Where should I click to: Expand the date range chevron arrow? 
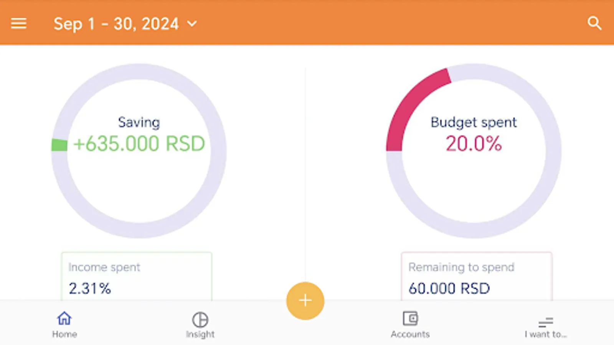coord(192,24)
